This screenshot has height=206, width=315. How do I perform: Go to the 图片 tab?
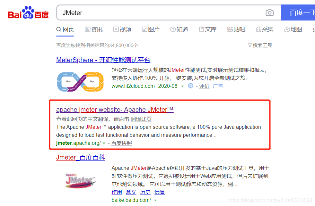click(x=151, y=29)
